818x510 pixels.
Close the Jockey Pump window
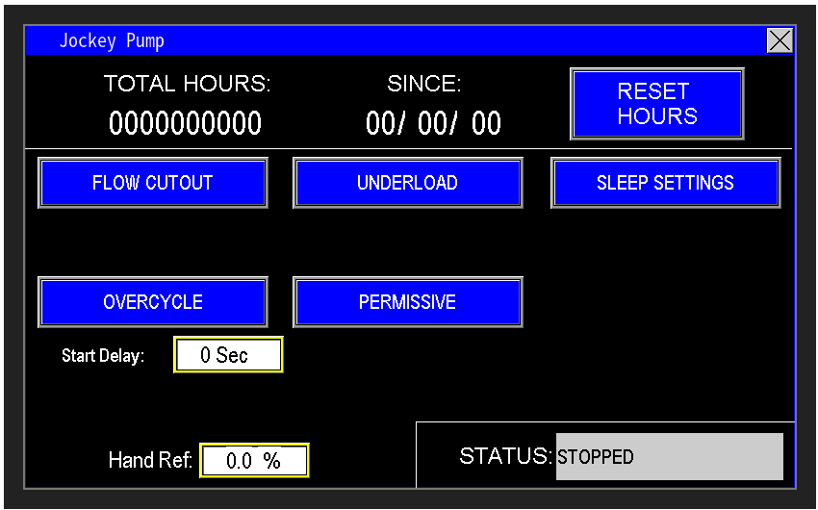point(779,40)
